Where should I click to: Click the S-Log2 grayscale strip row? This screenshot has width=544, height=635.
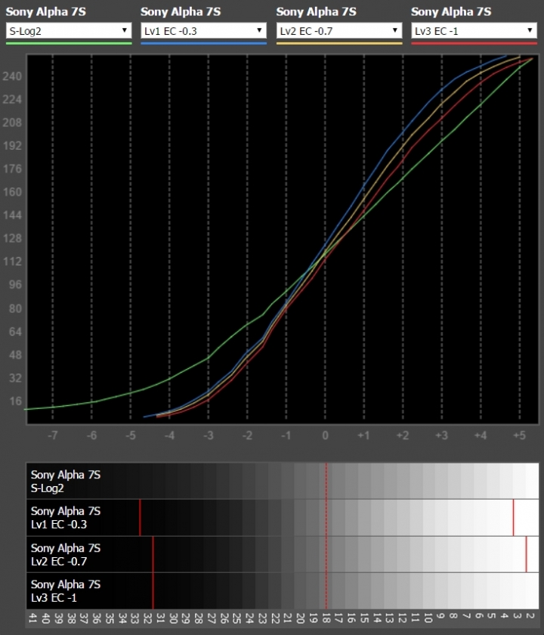(283, 481)
